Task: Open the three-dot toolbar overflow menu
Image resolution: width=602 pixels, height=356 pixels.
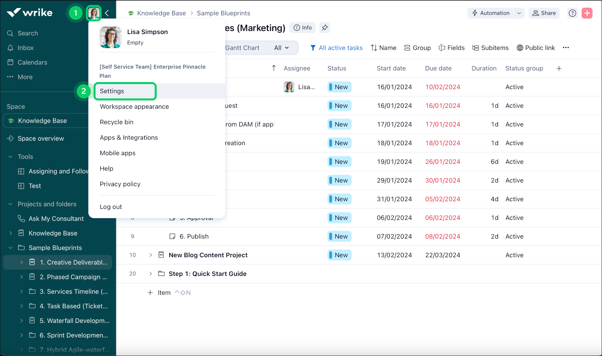Action: [566, 48]
